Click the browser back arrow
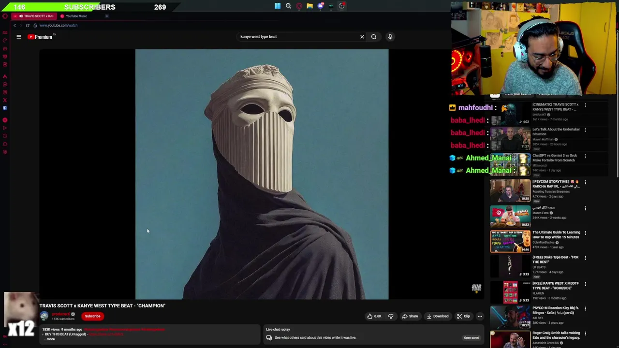This screenshot has width=619, height=348. (15, 25)
